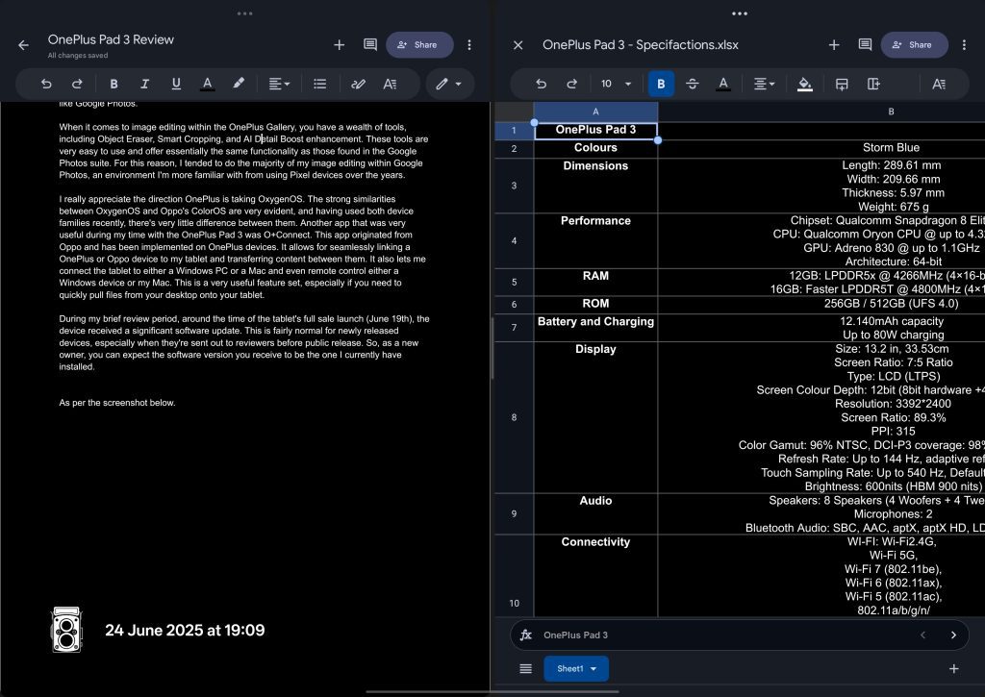Share the Specifactions spreadsheet

point(914,44)
